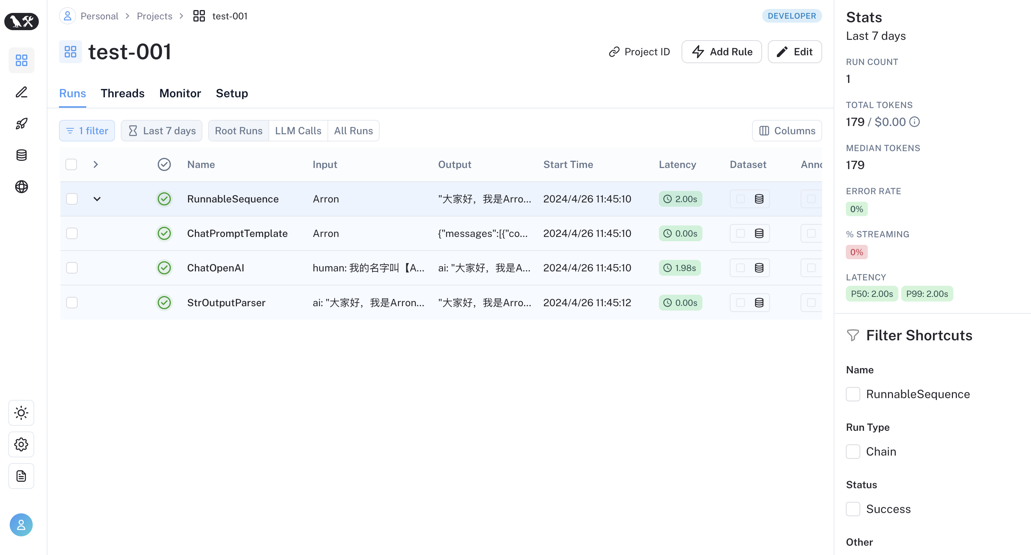Viewport: 1031px width, 555px height.
Task: Select the ChatPromptTemplate row checkbox
Action: (72, 233)
